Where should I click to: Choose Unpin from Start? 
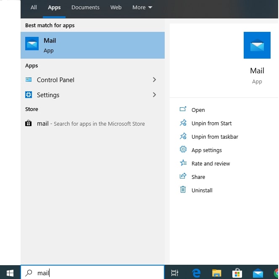tap(211, 123)
